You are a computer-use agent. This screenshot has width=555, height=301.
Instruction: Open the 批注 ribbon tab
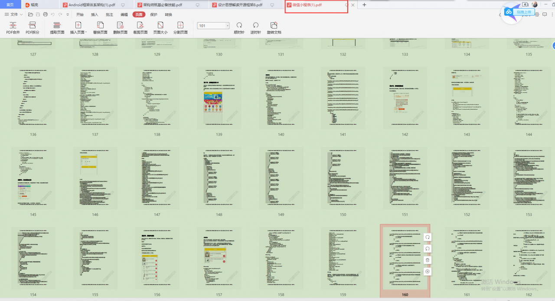pos(109,14)
